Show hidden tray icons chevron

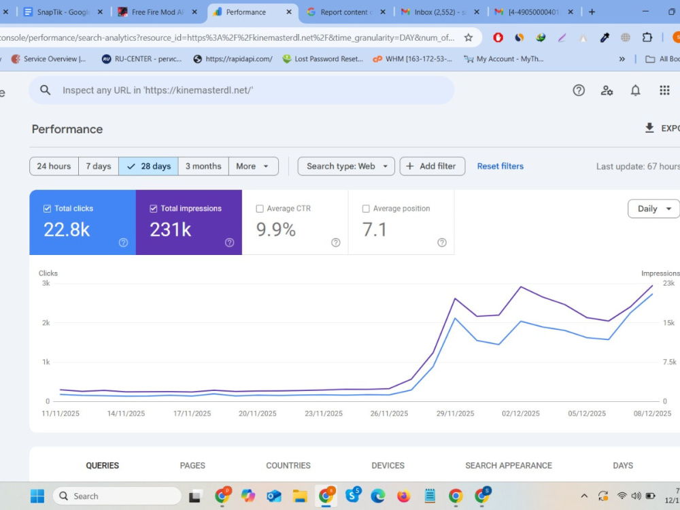[584, 496]
